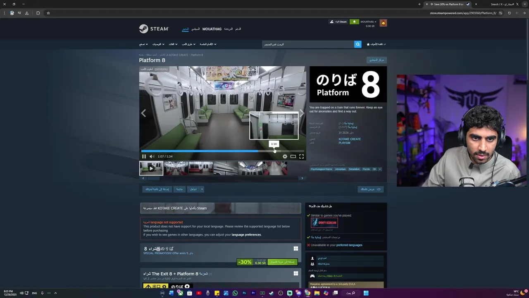Click the community hub button
The image size is (529, 298).
point(376,60)
